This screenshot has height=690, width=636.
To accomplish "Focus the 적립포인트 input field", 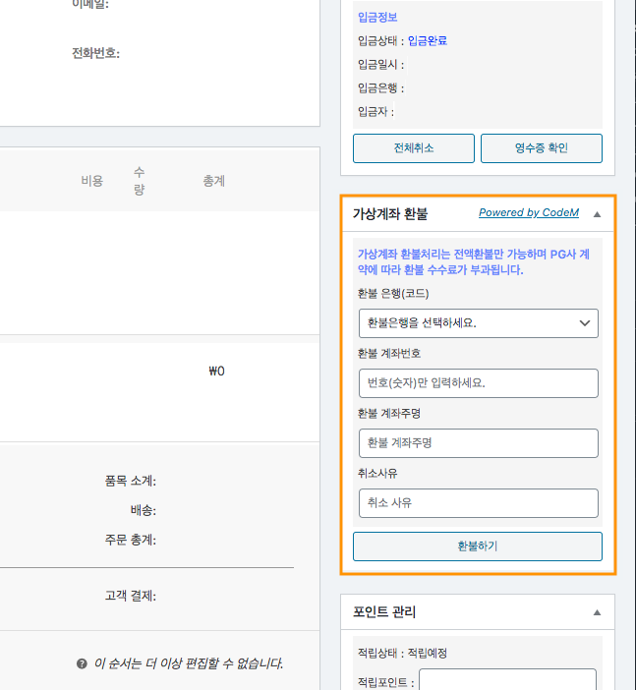I will 507,680.
